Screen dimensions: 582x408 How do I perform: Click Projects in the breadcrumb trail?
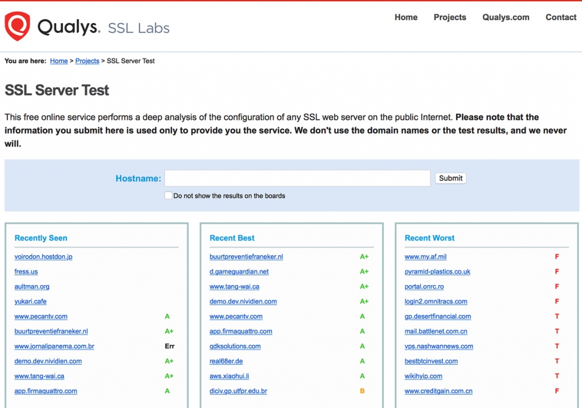pyautogui.click(x=87, y=61)
